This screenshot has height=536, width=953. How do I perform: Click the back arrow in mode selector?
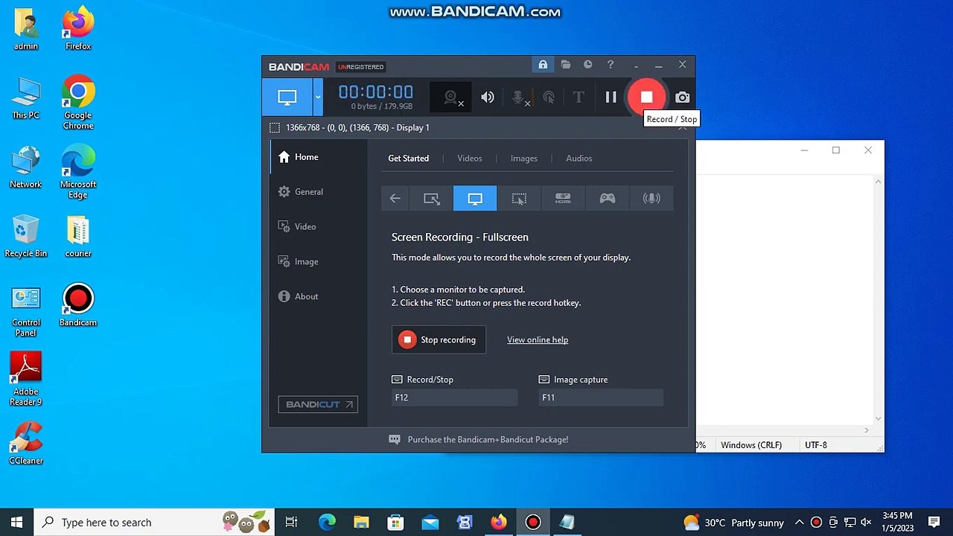tap(395, 198)
